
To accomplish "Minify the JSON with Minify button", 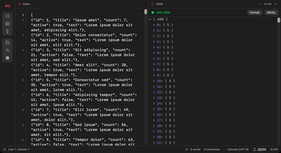I will (x=271, y=12).
